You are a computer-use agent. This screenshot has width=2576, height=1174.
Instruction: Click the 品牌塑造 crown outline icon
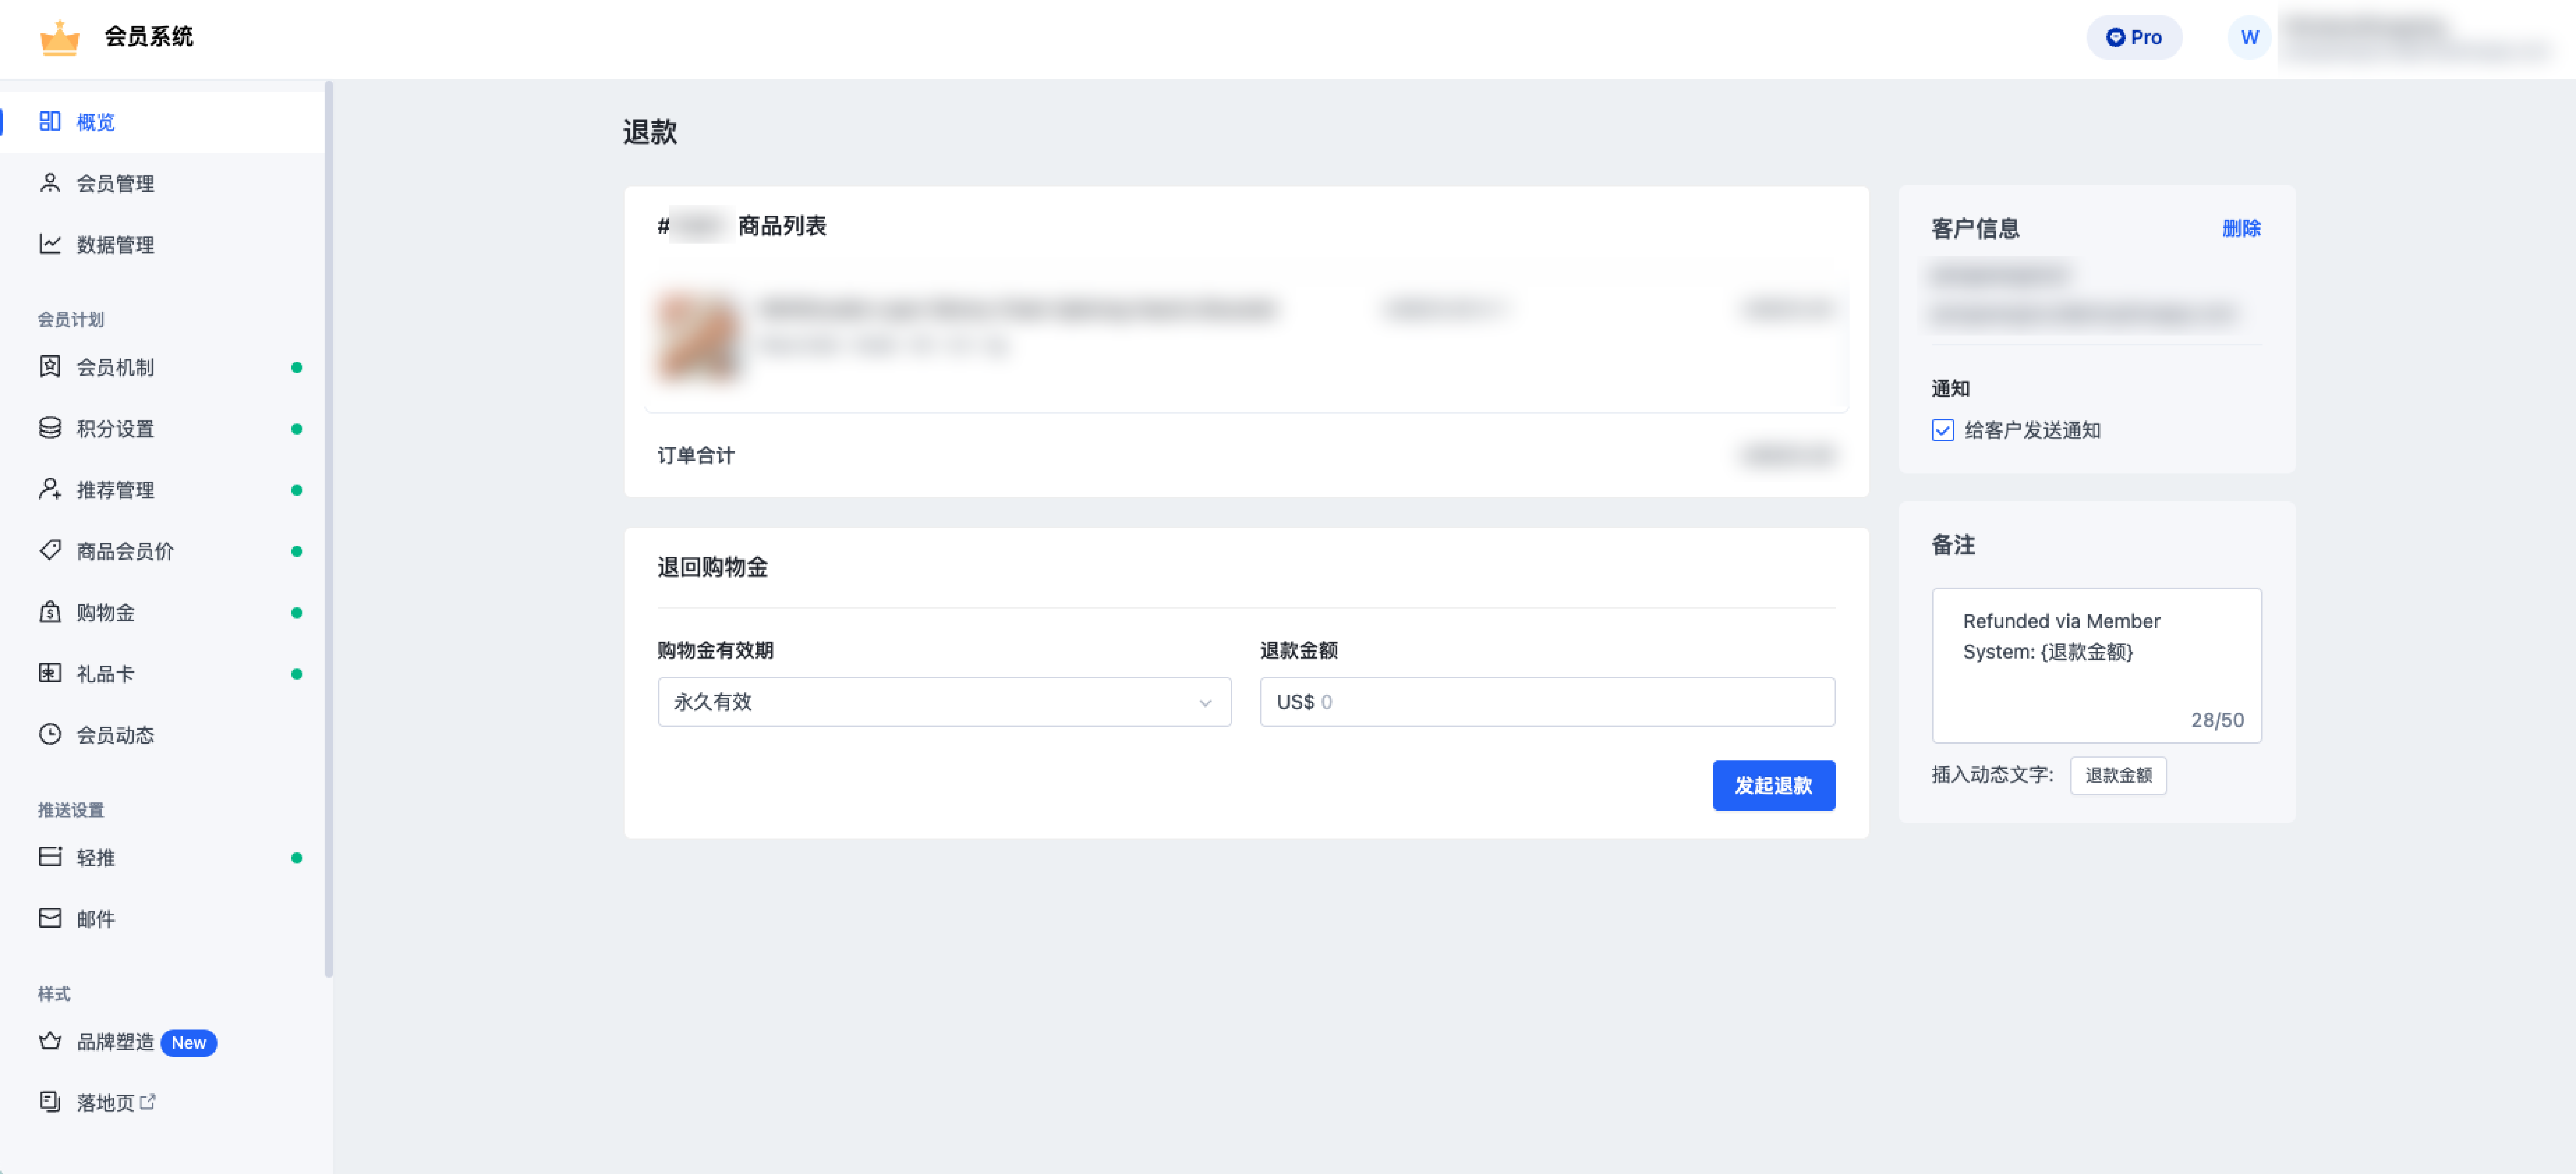click(50, 1041)
